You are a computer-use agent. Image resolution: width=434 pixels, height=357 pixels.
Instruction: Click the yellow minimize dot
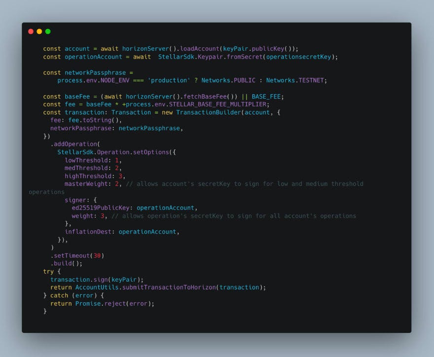click(x=39, y=31)
